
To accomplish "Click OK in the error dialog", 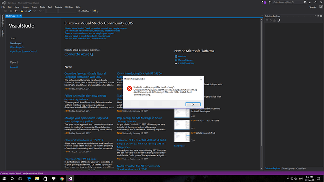I will click(193, 105).
